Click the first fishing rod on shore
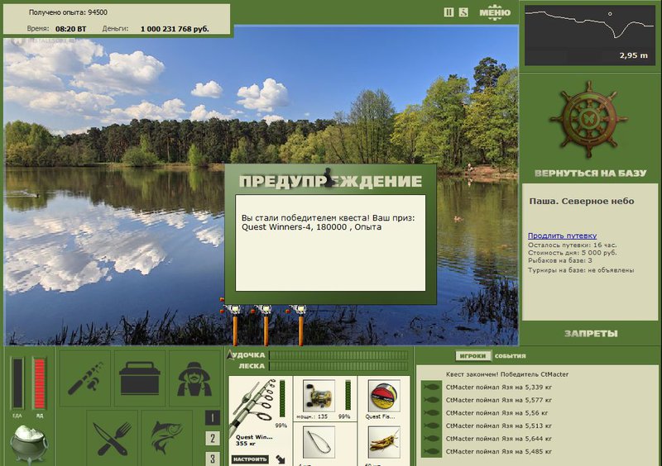Viewport: 662px width, 466px height. point(234,325)
